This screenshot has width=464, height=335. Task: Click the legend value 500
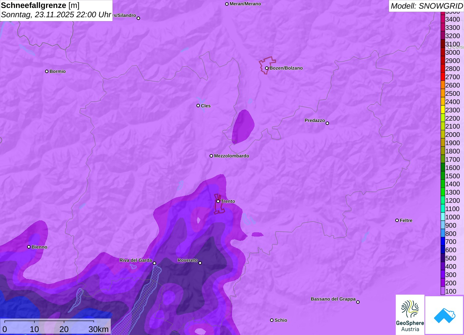[x=451, y=258]
